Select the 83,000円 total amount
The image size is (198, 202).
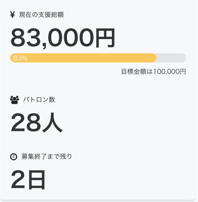pos(63,38)
